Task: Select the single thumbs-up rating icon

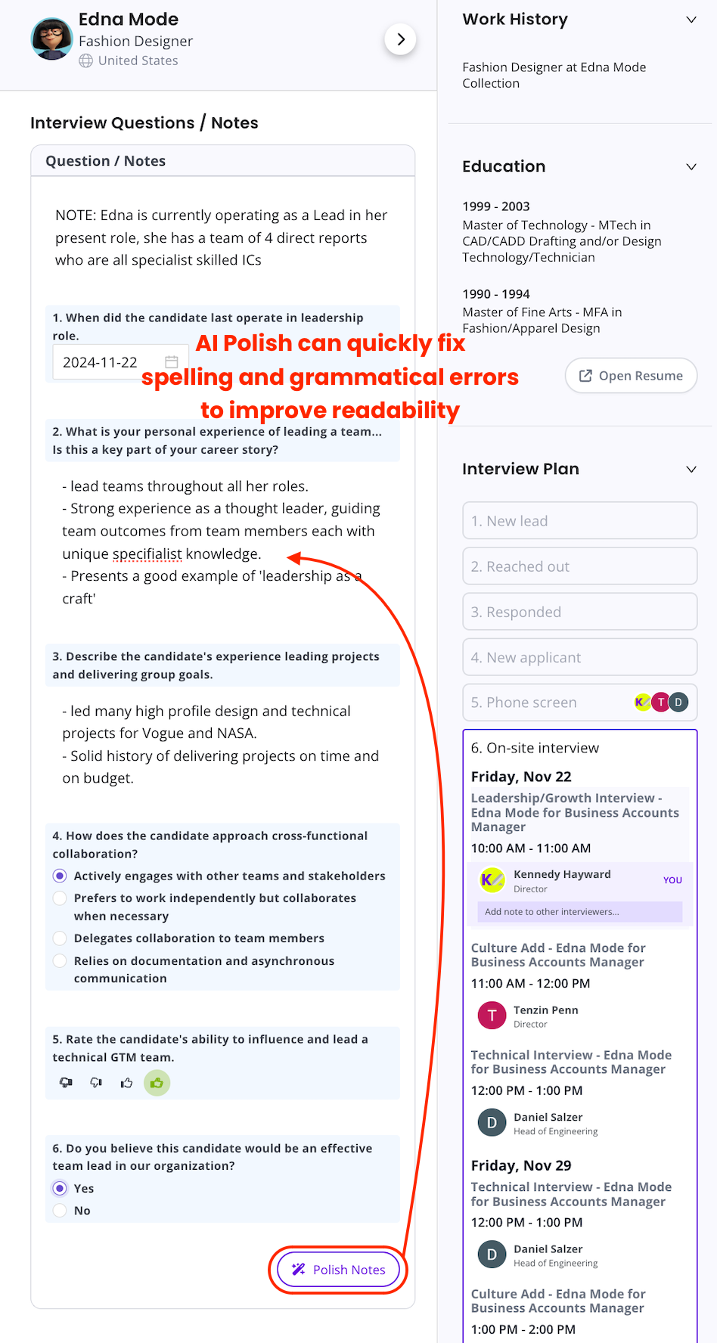Action: point(126,1083)
